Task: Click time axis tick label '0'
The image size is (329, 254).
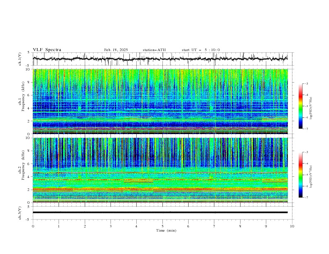Action: point(33,226)
